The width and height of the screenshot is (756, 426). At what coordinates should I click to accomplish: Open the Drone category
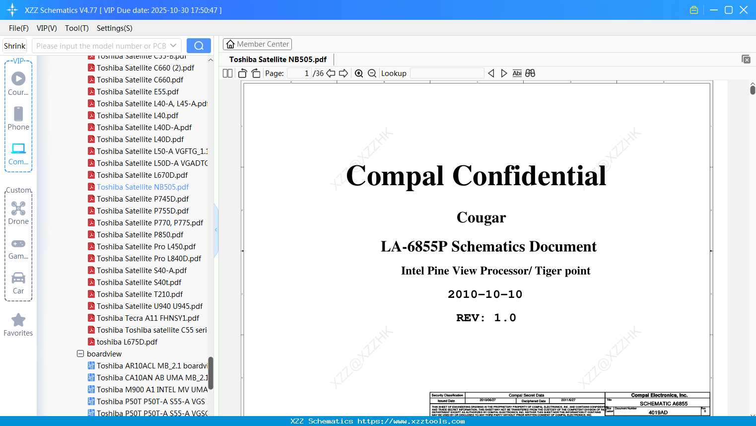(18, 213)
